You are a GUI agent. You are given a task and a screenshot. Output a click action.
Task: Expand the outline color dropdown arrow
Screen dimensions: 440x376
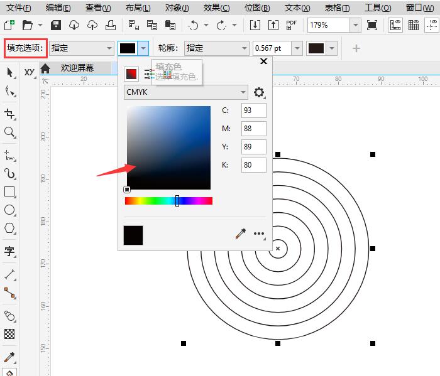(x=332, y=48)
